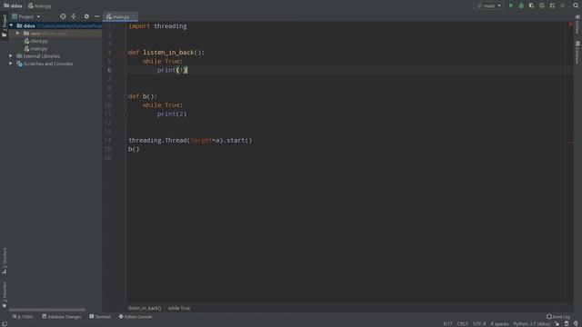Click fold marker beside line 11 in the gutter
The width and height of the screenshot is (582, 327).
125,114
